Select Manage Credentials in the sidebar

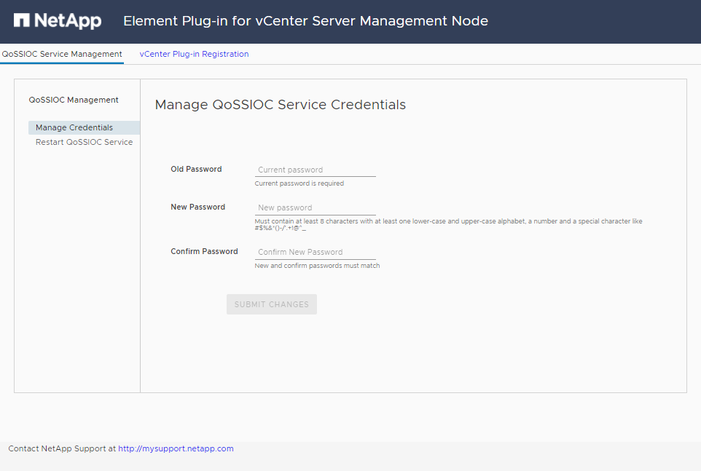(74, 127)
